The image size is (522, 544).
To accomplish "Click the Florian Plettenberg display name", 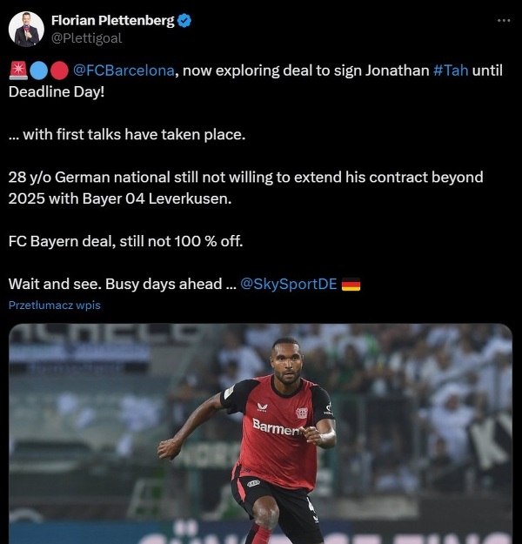I will pos(113,21).
